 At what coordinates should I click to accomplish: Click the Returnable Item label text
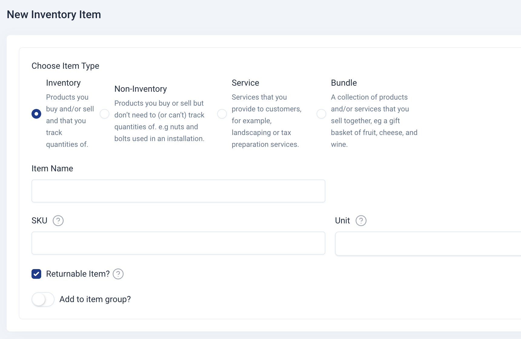(x=78, y=274)
